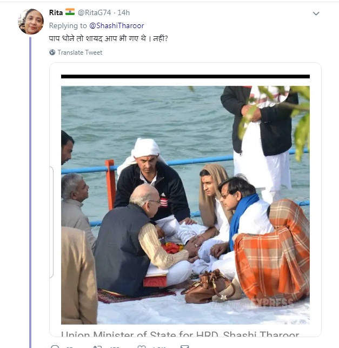
Task: Click the Replying to label text
Action: (68, 25)
